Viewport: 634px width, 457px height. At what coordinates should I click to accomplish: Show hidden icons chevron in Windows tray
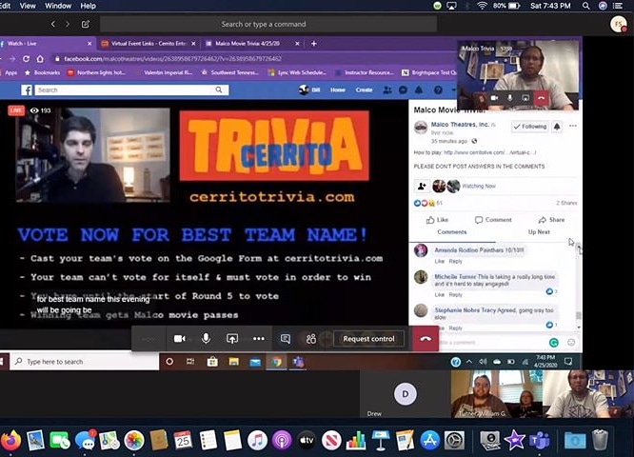pyautogui.click(x=469, y=362)
